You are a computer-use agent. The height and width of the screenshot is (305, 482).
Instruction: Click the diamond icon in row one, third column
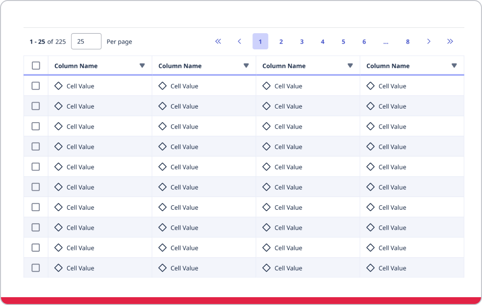[266, 86]
